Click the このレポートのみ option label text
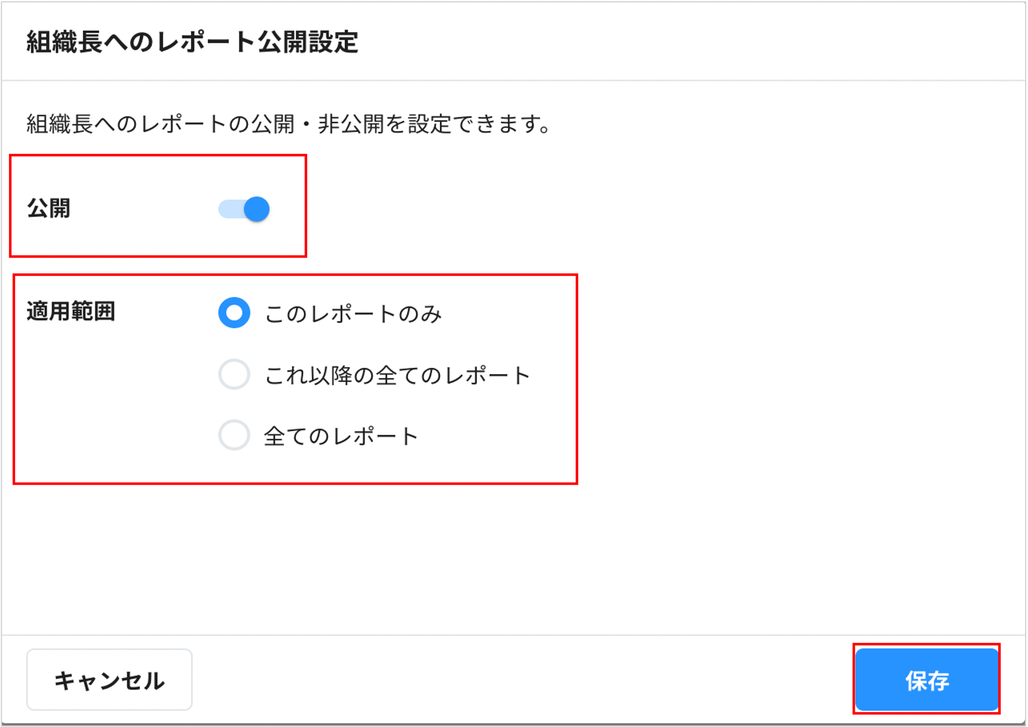The height and width of the screenshot is (727, 1028). coord(353,313)
